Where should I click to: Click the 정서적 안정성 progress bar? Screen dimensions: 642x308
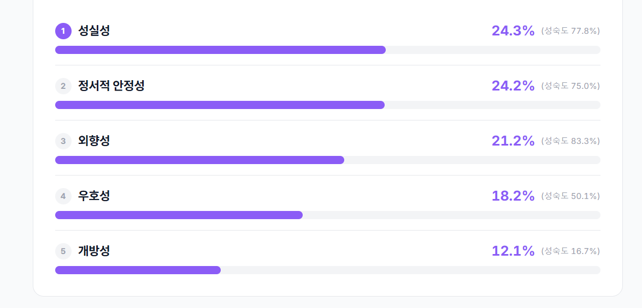(328, 105)
